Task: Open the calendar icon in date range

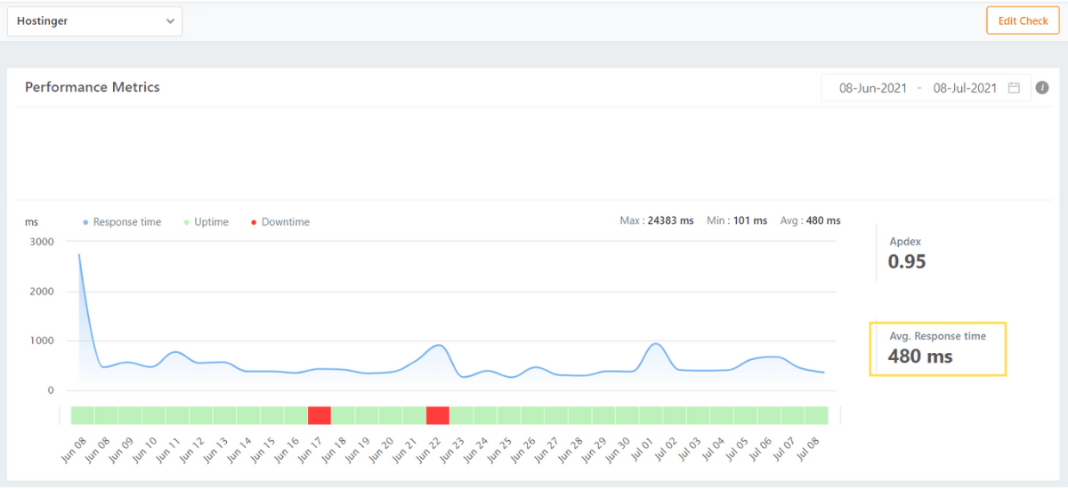Action: pyautogui.click(x=1014, y=88)
